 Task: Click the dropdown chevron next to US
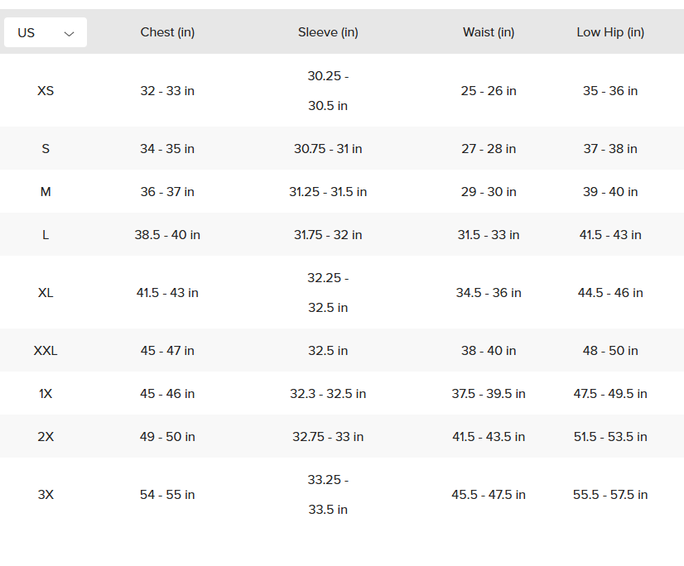click(69, 34)
